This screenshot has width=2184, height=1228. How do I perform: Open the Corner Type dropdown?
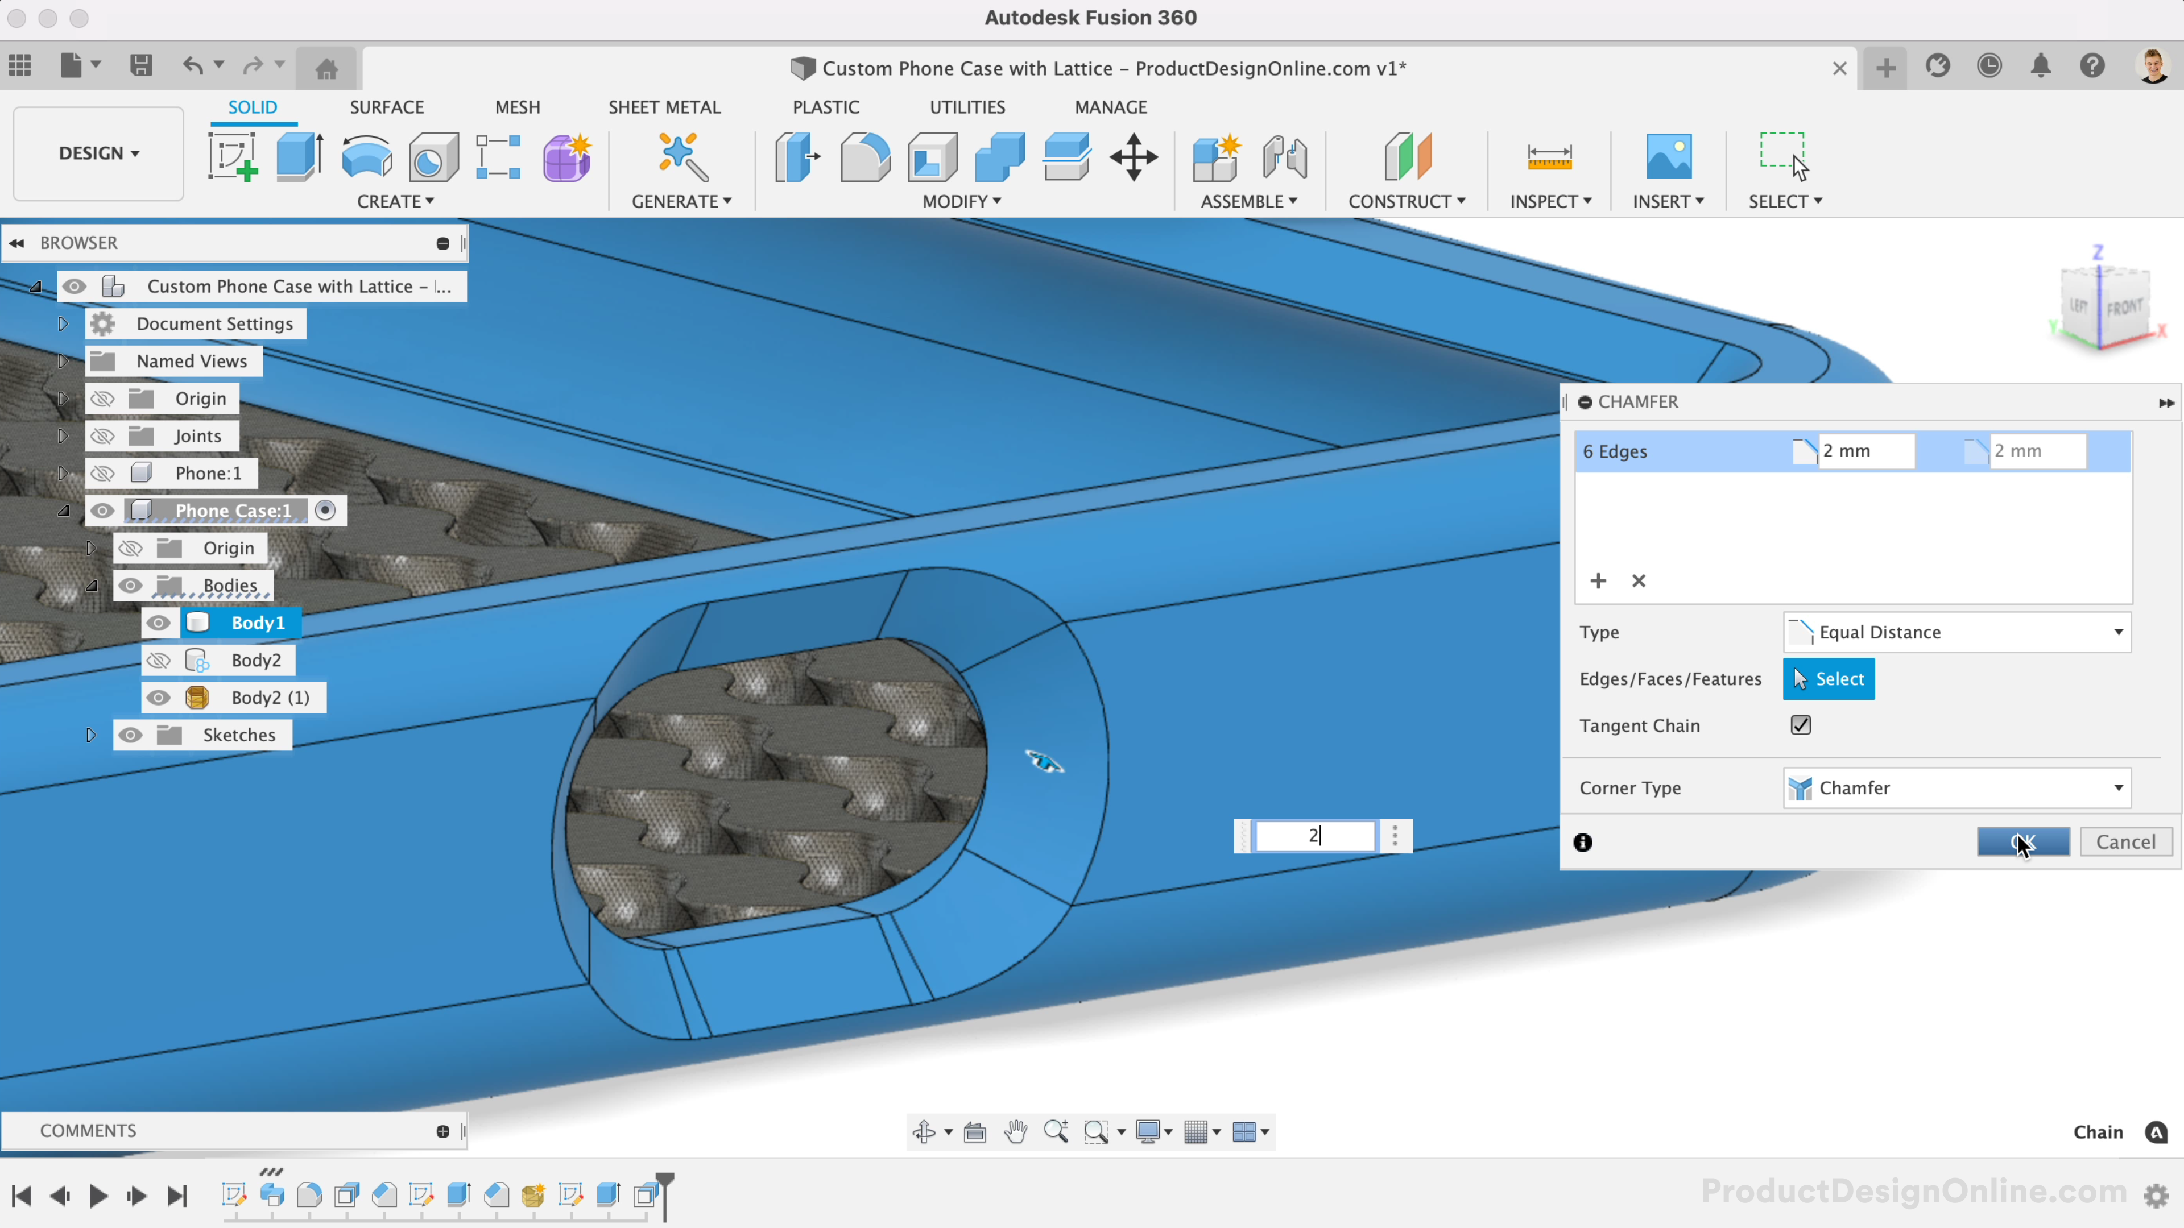point(1956,788)
